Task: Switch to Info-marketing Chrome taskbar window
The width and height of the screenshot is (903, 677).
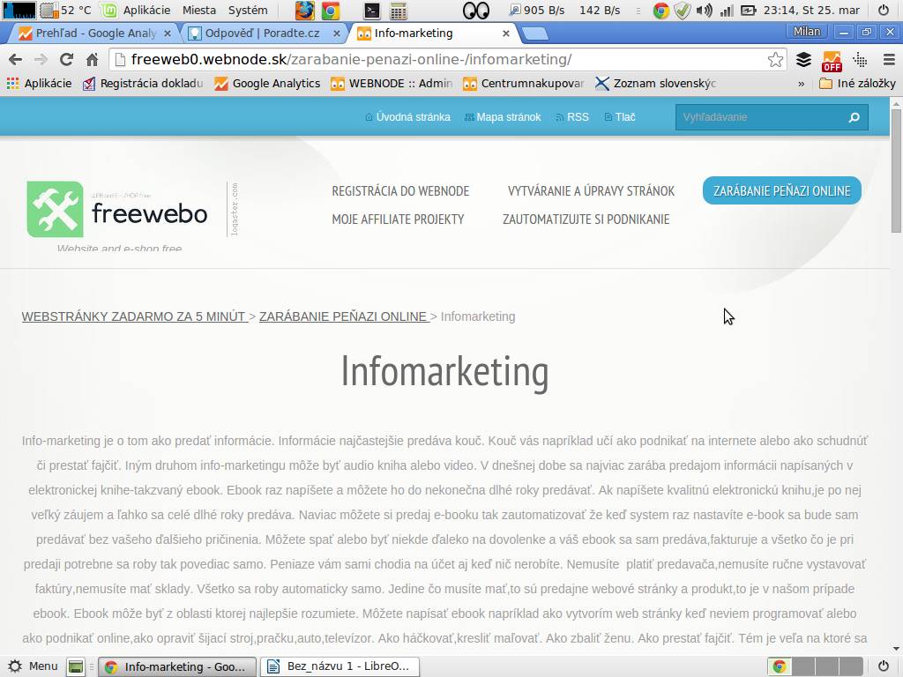Action: 176,666
